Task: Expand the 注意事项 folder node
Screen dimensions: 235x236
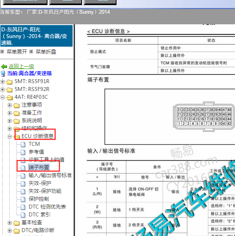Action: click(9, 105)
